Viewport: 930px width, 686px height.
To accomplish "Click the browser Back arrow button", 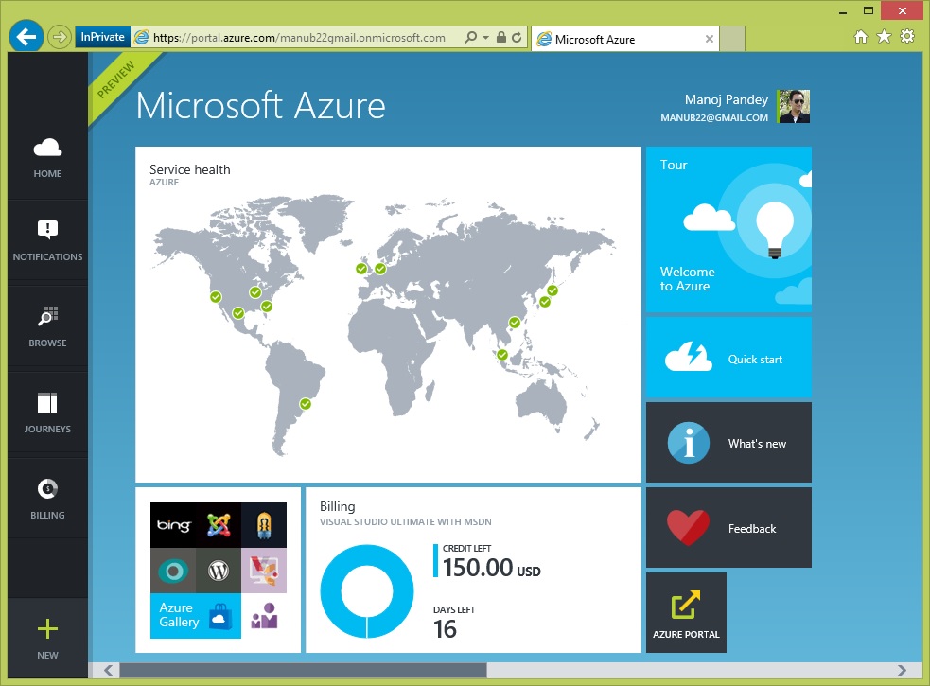I will pyautogui.click(x=26, y=38).
